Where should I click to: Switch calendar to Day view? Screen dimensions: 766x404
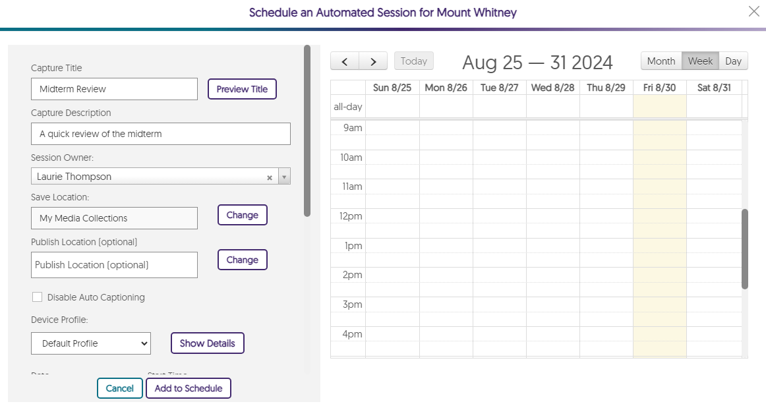(733, 61)
